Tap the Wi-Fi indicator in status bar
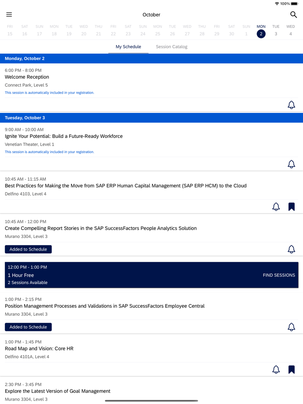This screenshot has width=303, height=404. (x=277, y=3)
